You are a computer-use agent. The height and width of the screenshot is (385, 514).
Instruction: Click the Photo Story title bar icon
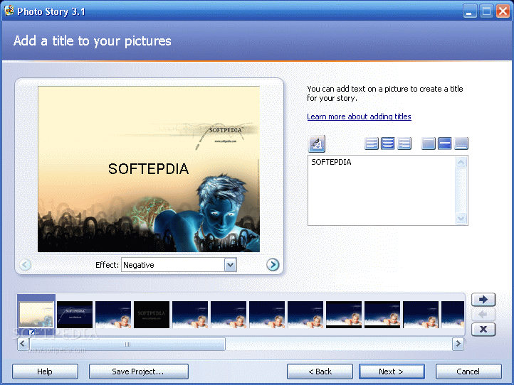9,11
